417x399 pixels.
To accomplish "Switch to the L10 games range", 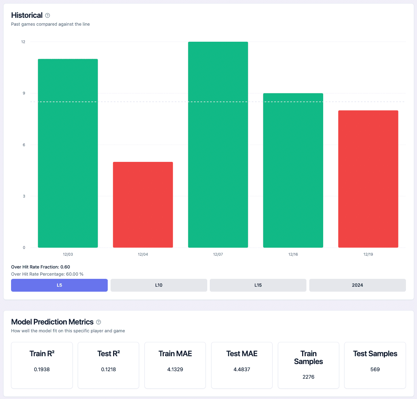I will pyautogui.click(x=159, y=285).
